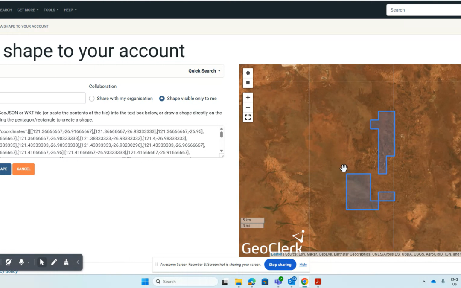
Task: Select 'Share with my organisation' radio button
Action: tap(92, 99)
